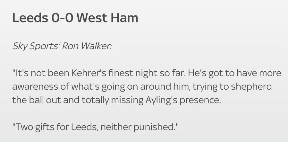
Task: Click the word 'Leeds' in the headline
Action: pyautogui.click(x=30, y=18)
